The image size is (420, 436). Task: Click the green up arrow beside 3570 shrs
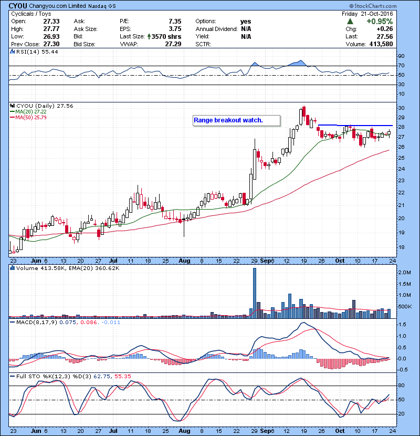click(149, 36)
